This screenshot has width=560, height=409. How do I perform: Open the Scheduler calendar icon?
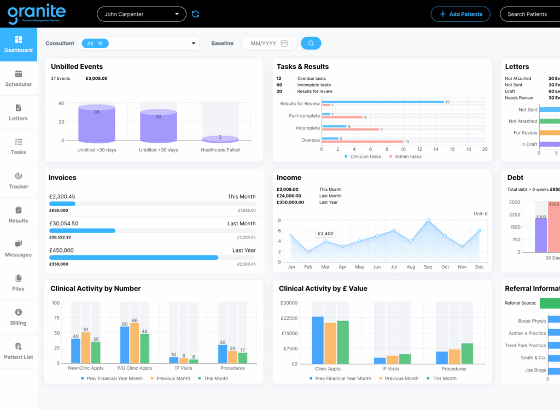(19, 74)
